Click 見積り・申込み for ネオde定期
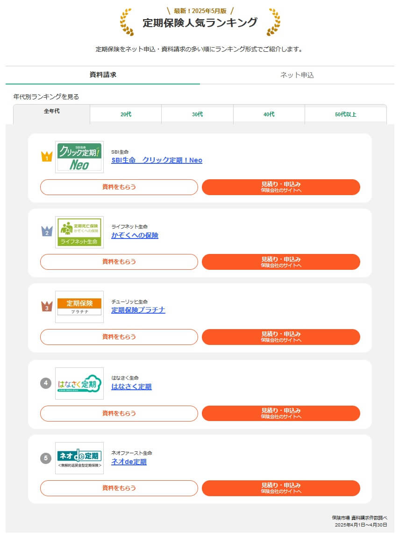 [x=281, y=488]
